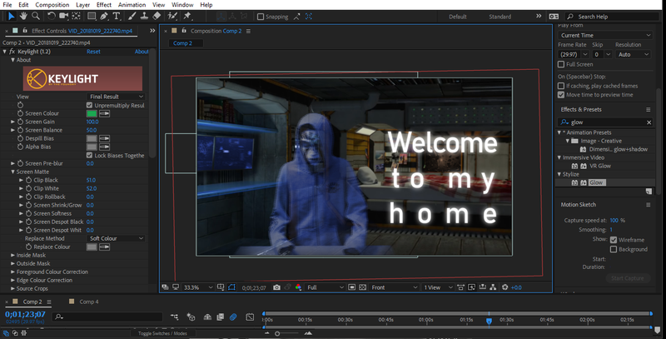
Task: Enable the Full Screen checkbox
Action: coord(561,64)
